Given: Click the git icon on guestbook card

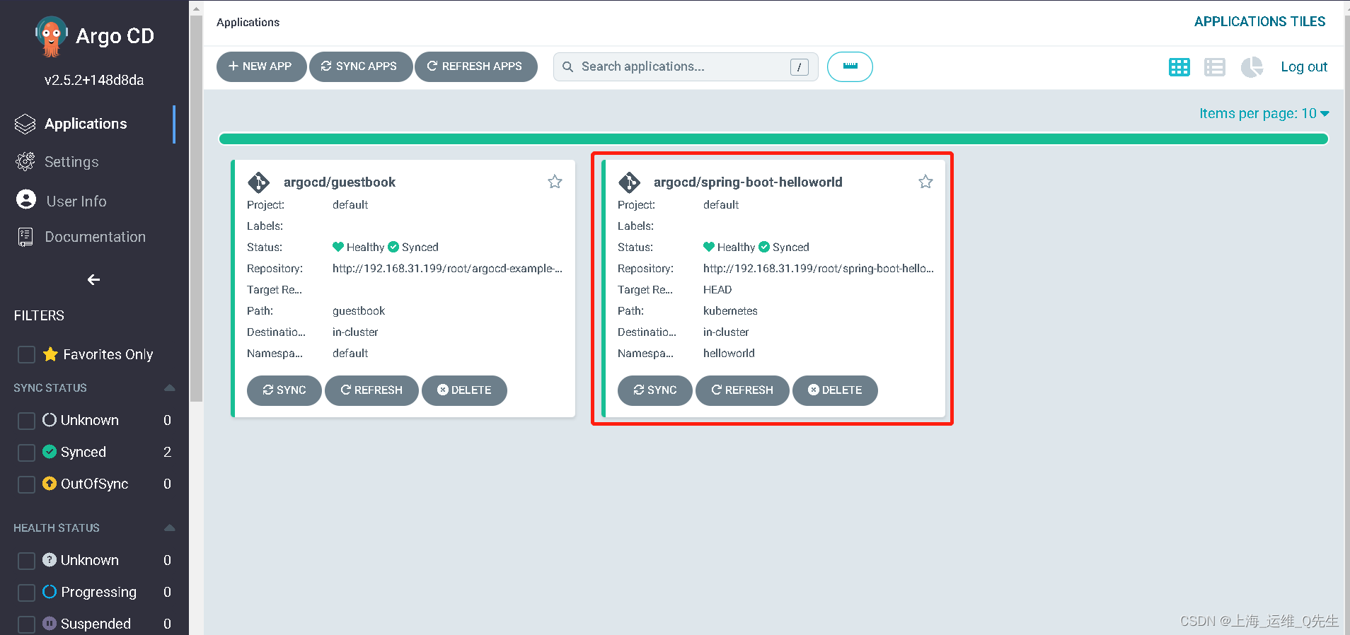Looking at the screenshot, I should pos(258,182).
